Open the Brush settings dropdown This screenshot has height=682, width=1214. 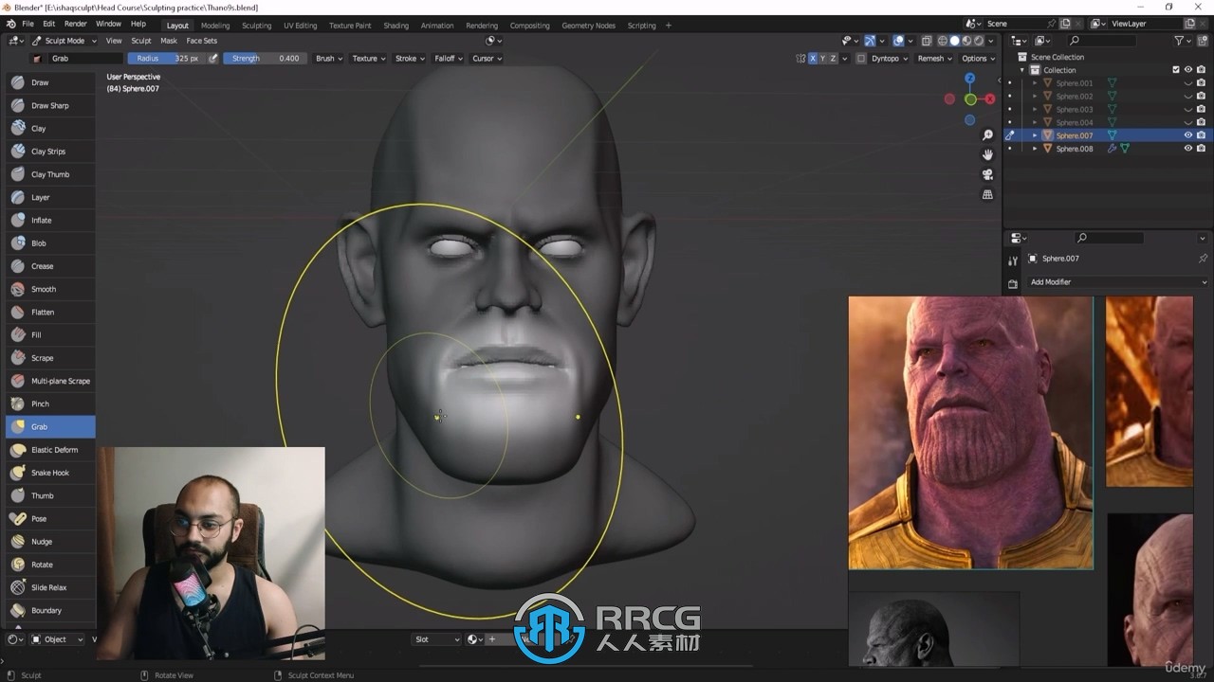328,59
